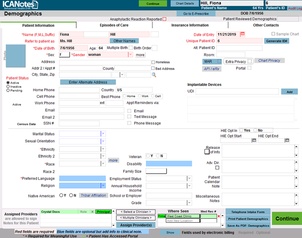Open the Gender dropdown arrow
The width and height of the screenshot is (302, 238).
[130, 55]
